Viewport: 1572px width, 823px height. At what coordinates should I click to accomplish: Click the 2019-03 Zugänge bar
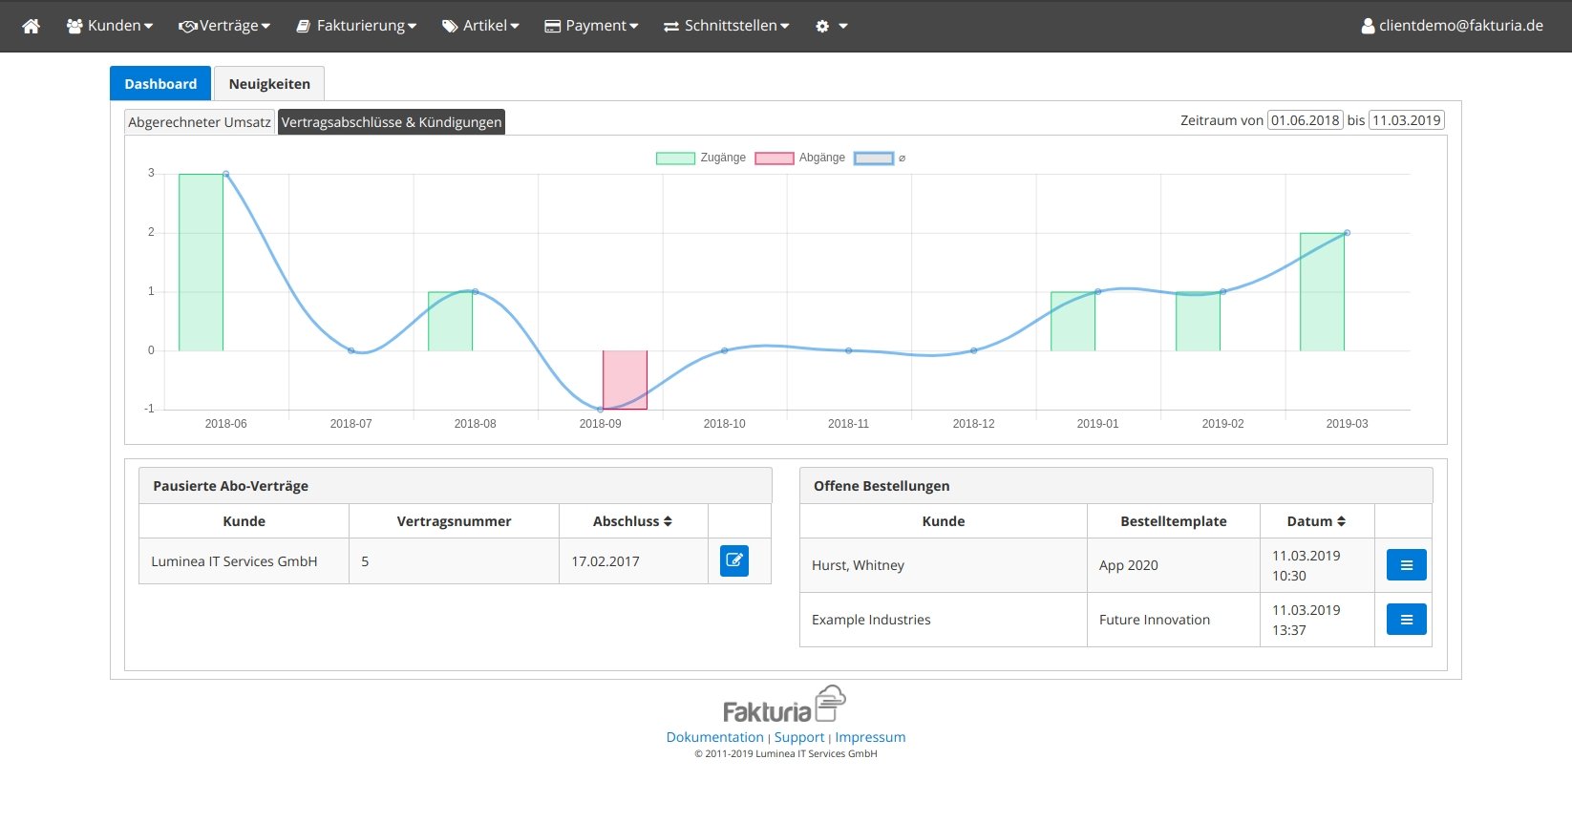1322,291
